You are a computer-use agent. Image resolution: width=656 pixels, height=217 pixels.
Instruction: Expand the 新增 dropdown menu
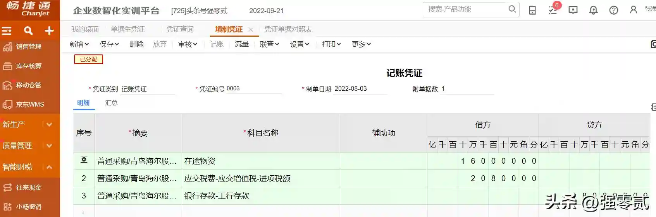pyautogui.click(x=79, y=44)
